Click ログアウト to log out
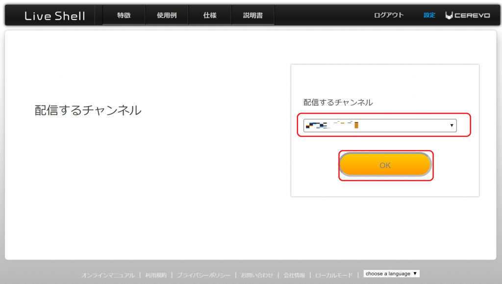The height and width of the screenshot is (284, 502). point(390,15)
